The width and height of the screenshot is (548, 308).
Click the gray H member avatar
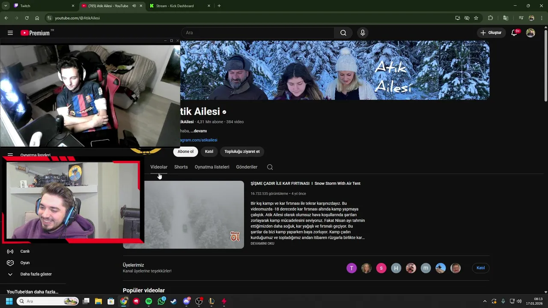[396, 268]
